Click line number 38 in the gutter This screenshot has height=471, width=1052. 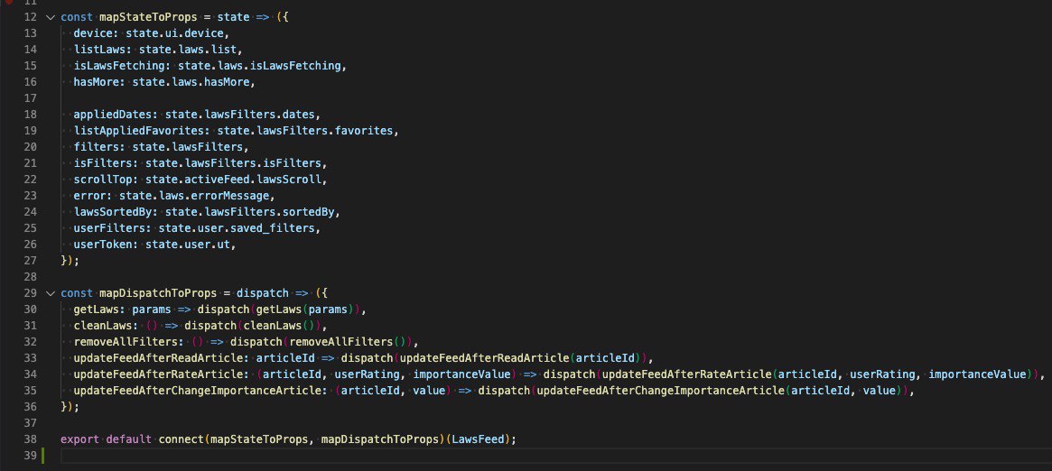point(30,439)
